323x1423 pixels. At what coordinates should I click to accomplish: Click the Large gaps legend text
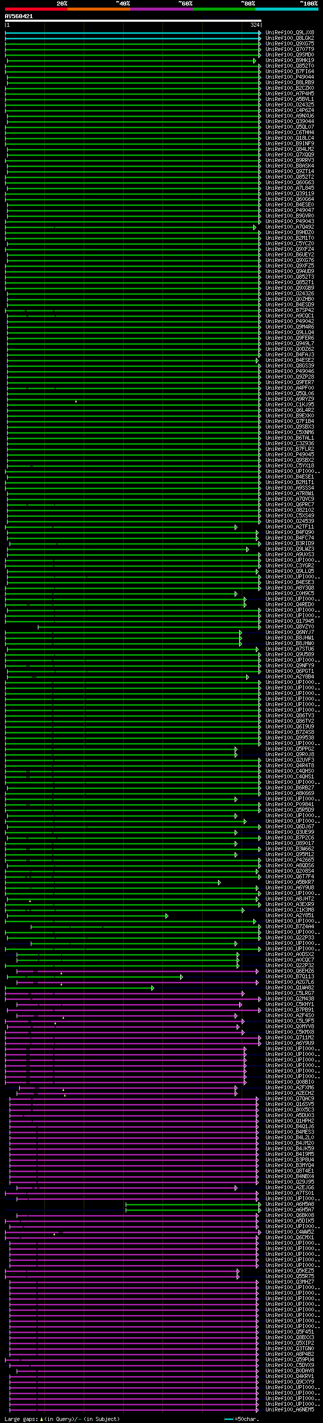[62, 1419]
